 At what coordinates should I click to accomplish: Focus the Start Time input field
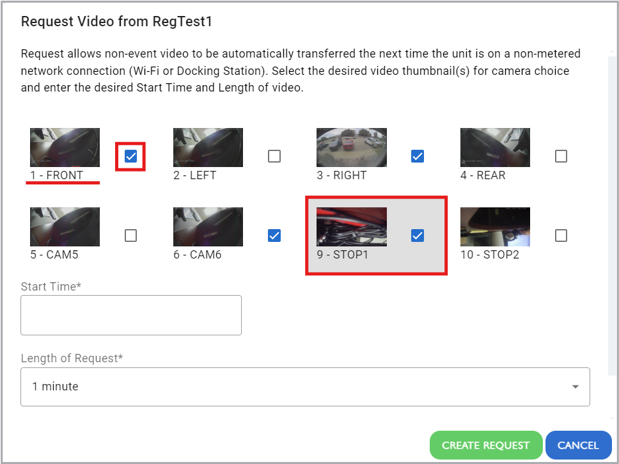click(x=131, y=315)
